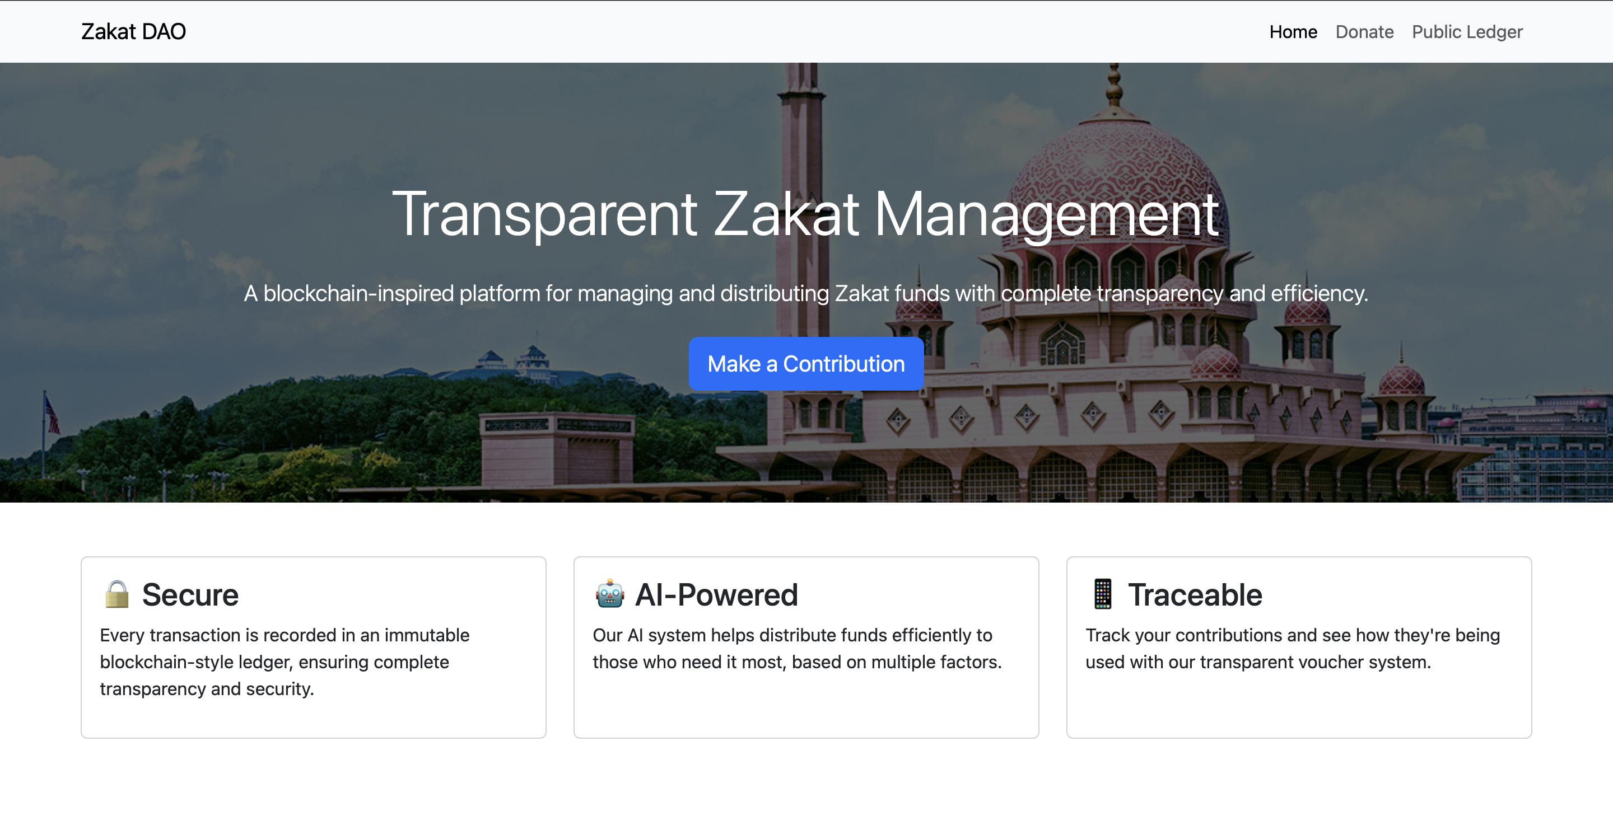This screenshot has width=1613, height=816.
Task: Select the AI-Powered card heading
Action: pyautogui.click(x=716, y=594)
